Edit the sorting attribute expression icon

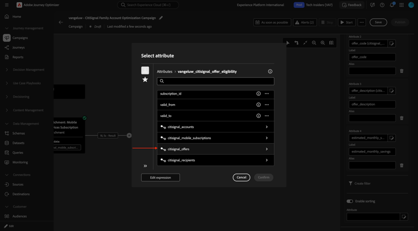404,217
